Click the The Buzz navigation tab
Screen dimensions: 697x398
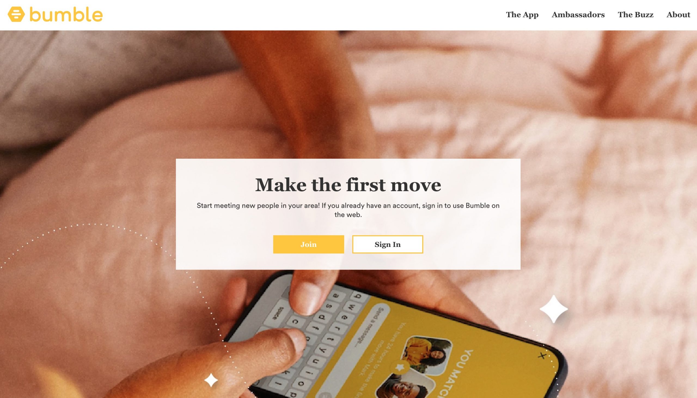coord(636,15)
